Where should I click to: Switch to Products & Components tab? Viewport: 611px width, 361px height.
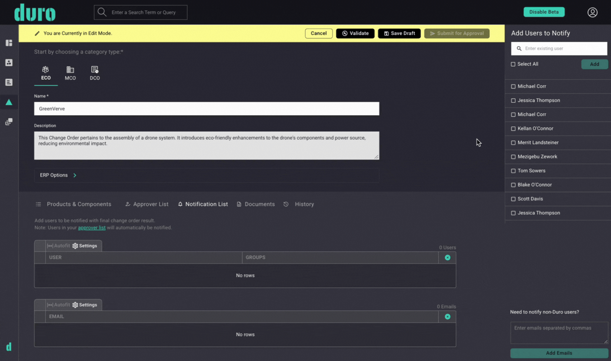click(x=74, y=204)
